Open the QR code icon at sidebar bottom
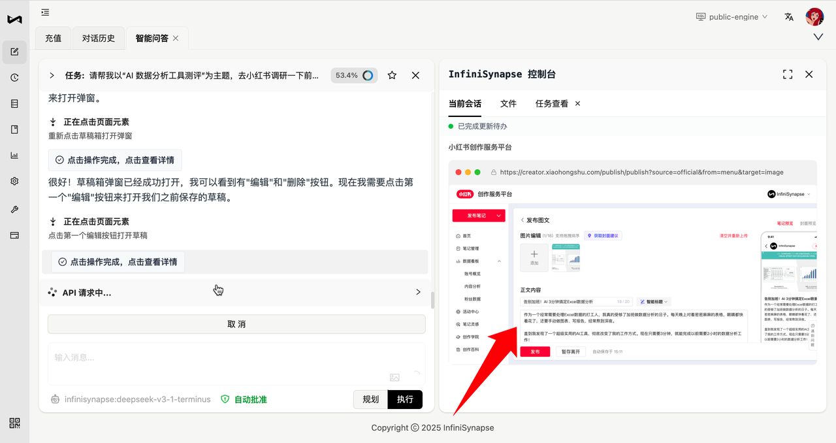Image resolution: width=836 pixels, height=443 pixels. click(x=14, y=423)
